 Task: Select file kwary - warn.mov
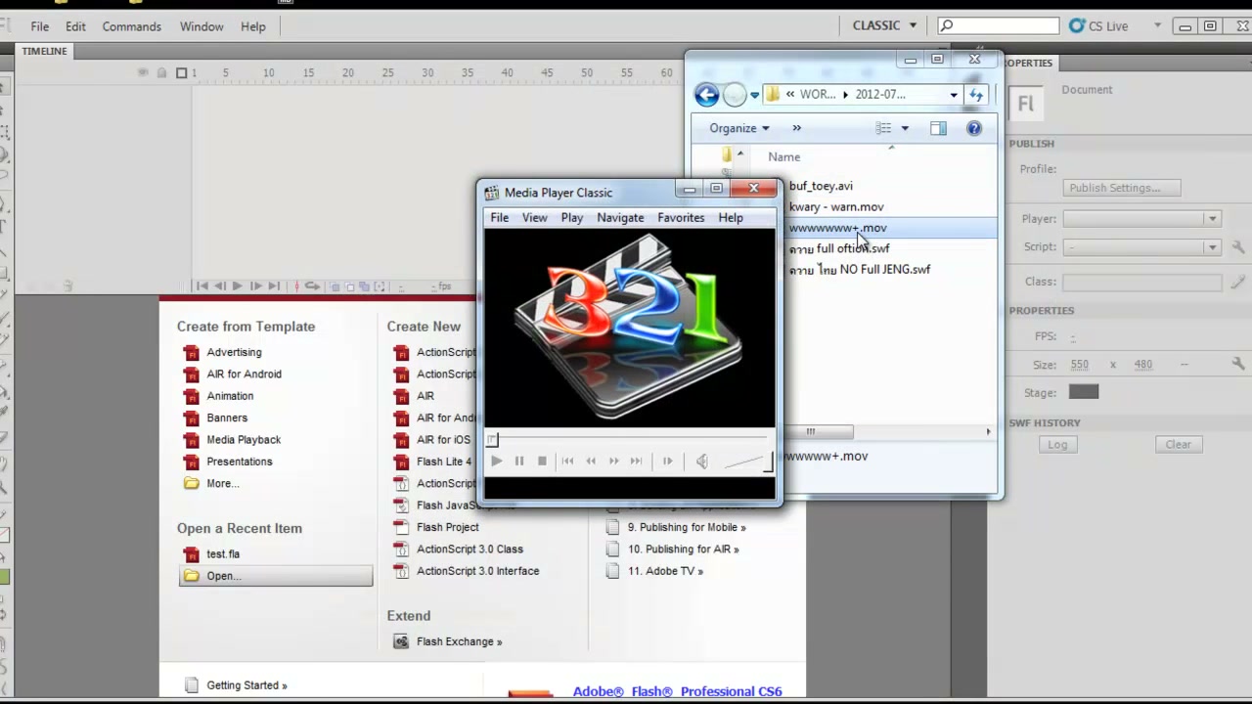[x=836, y=207]
